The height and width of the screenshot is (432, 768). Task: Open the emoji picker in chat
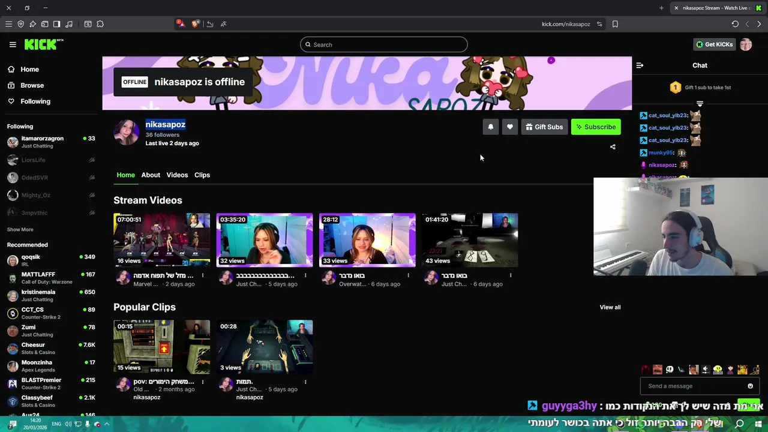[750, 386]
